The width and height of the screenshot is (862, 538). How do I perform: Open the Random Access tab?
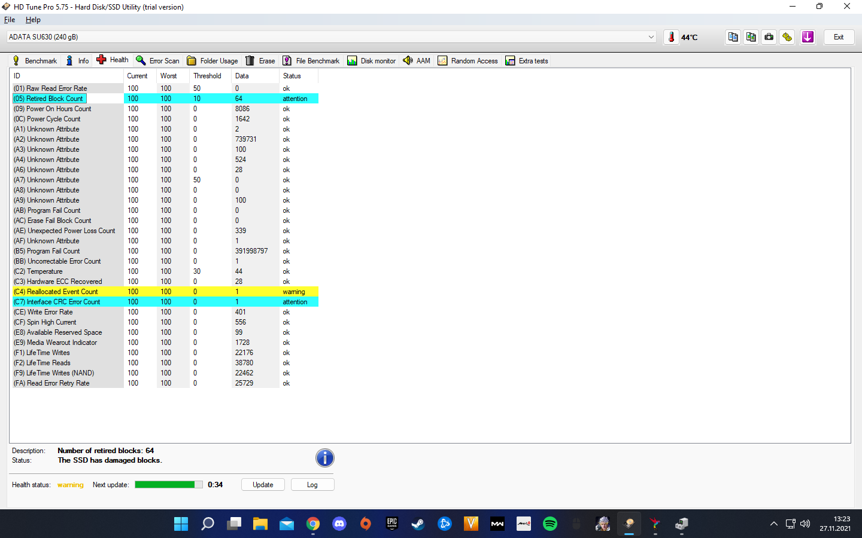(x=468, y=60)
